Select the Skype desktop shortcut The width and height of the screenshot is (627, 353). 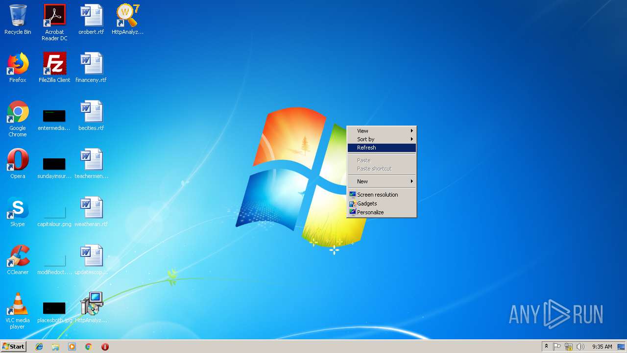(18, 212)
